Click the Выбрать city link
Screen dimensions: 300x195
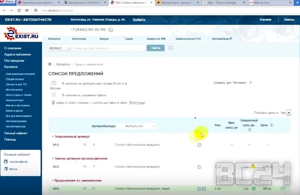click(139, 20)
